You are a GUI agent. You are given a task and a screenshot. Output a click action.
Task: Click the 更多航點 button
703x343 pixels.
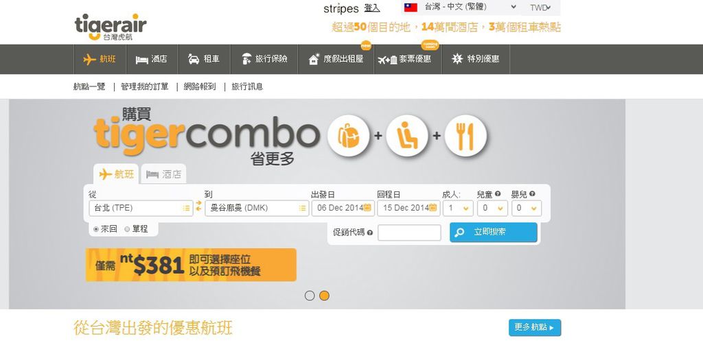point(534,327)
